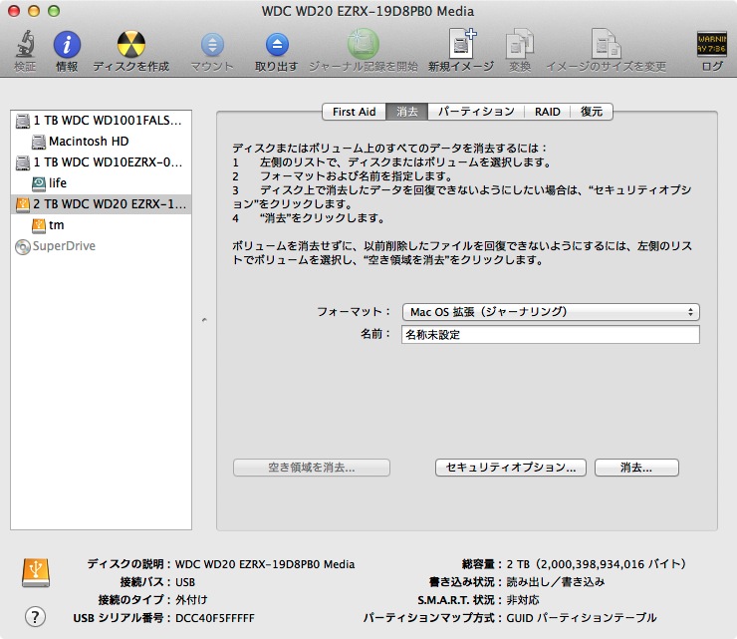The width and height of the screenshot is (737, 639).
Task: Open the フォーマット format dropdown
Action: (551, 312)
